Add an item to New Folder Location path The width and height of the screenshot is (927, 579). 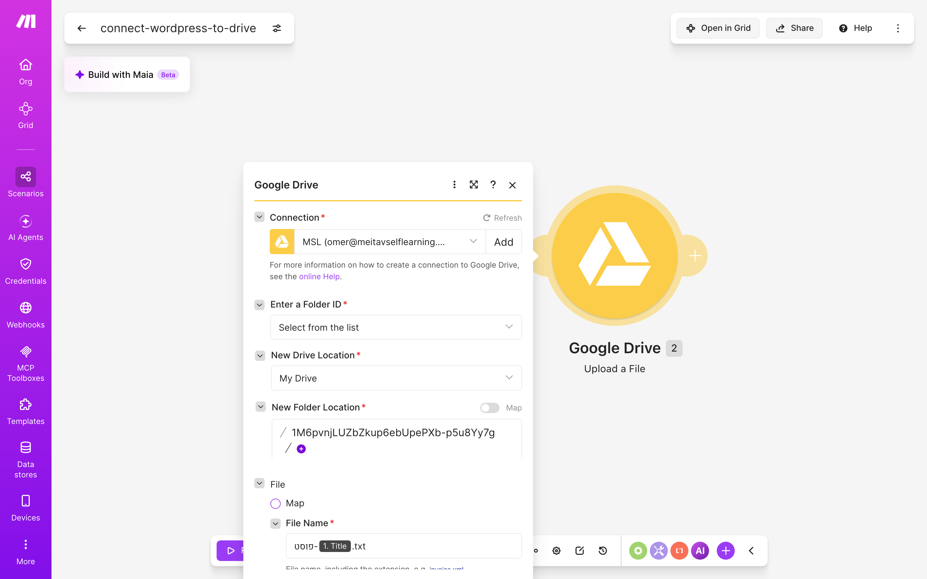(301, 449)
